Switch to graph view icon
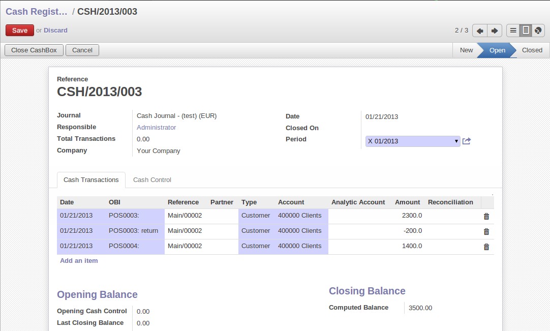The image size is (550, 331). point(538,31)
